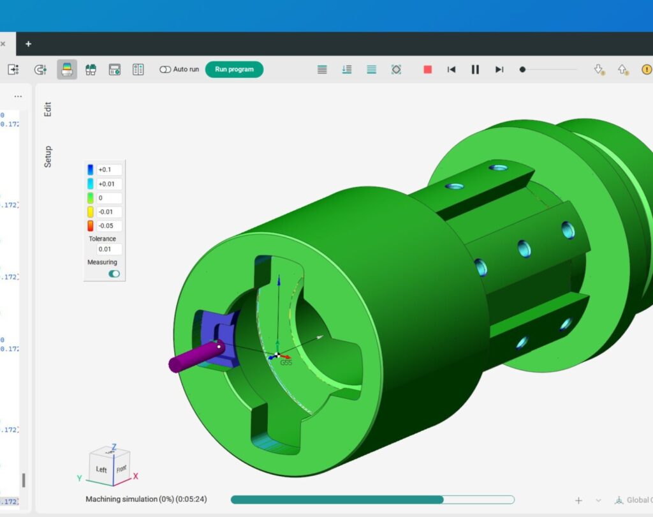Expand the chevron next to plus sign
653x517 pixels.
[598, 500]
